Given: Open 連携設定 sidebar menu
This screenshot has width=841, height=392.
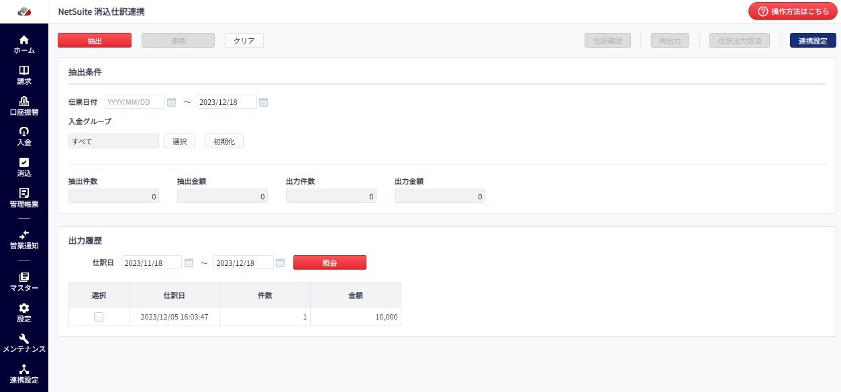Looking at the screenshot, I should coord(24,375).
